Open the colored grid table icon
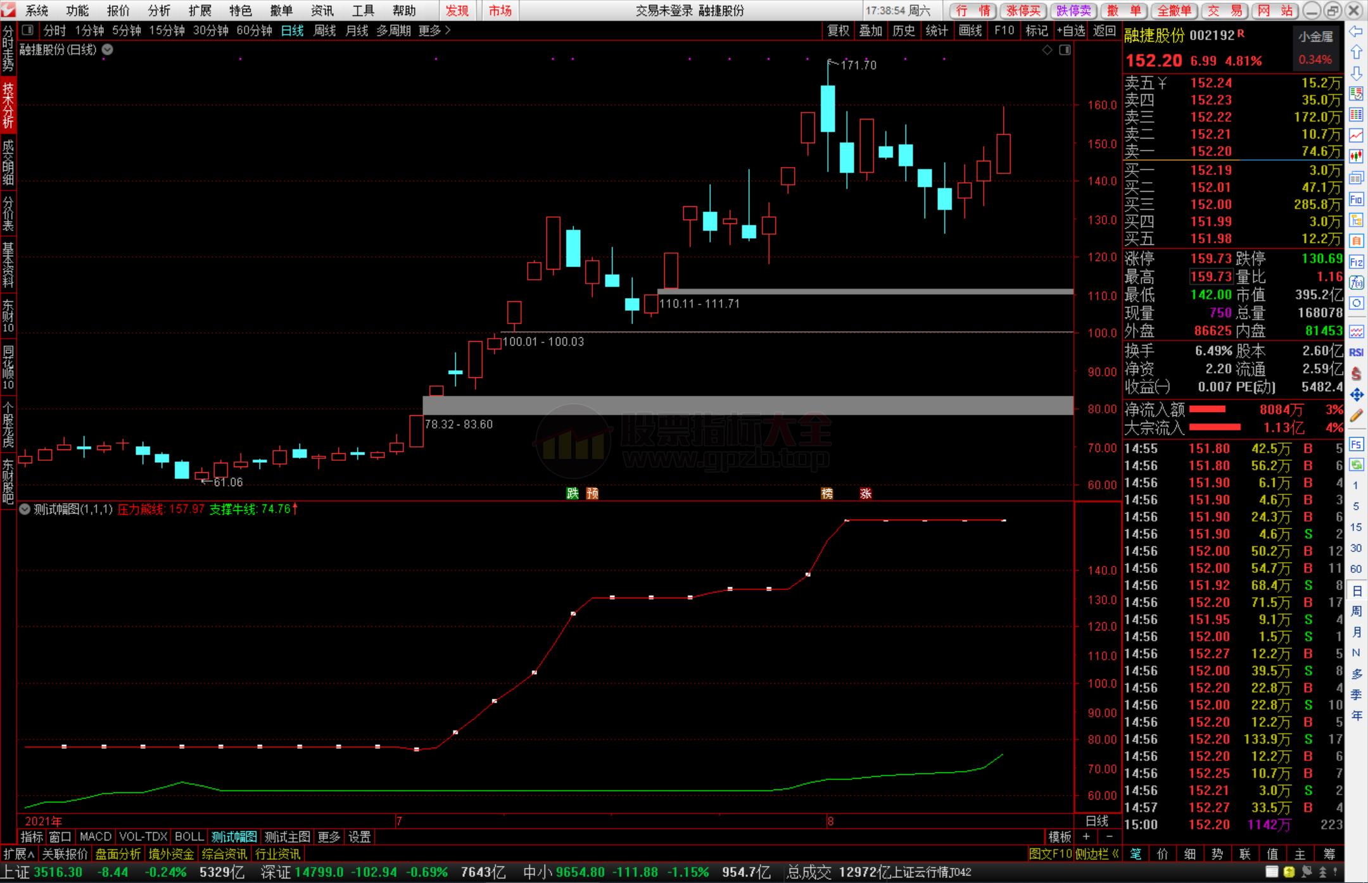The image size is (1368, 883). point(1356,115)
